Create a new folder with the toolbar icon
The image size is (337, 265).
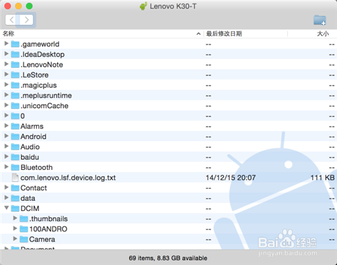[x=319, y=20]
